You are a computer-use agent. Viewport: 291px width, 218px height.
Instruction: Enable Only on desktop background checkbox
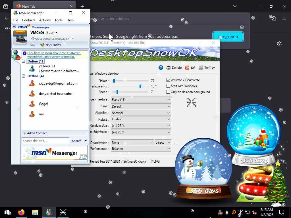168,92
